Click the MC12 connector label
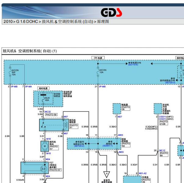This screenshot has width=184, height=183. pyautogui.click(x=162, y=150)
